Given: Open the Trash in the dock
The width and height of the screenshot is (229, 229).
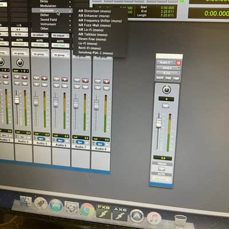Looking at the screenshot, I should pyautogui.click(x=180, y=222).
